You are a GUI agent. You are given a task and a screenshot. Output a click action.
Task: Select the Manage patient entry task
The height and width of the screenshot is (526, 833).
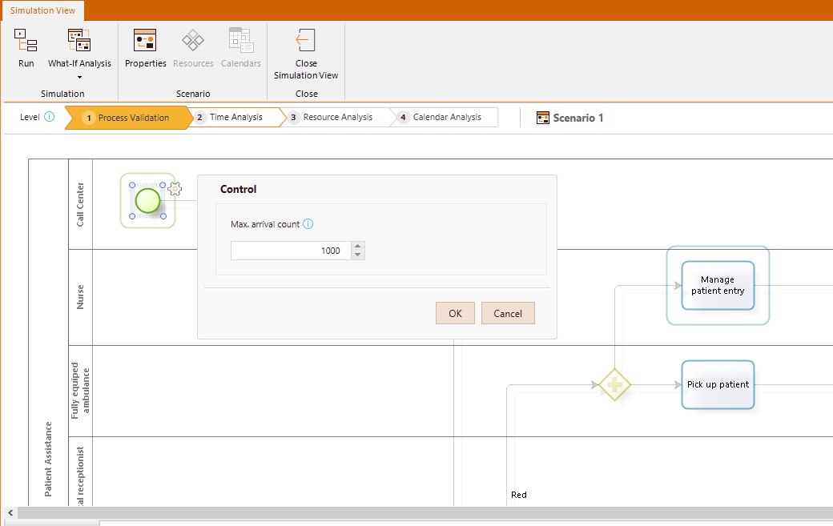pyautogui.click(x=718, y=285)
